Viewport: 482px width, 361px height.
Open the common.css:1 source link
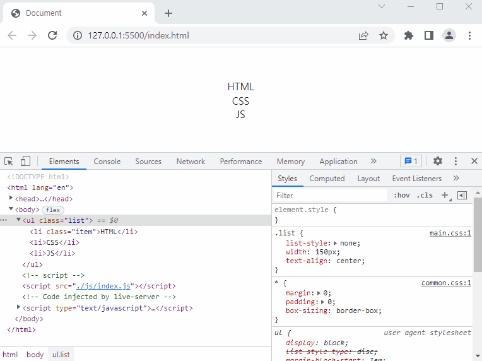click(x=446, y=283)
